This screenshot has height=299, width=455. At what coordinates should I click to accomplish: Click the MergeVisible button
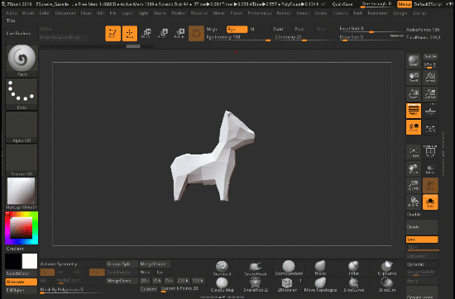(x=156, y=264)
